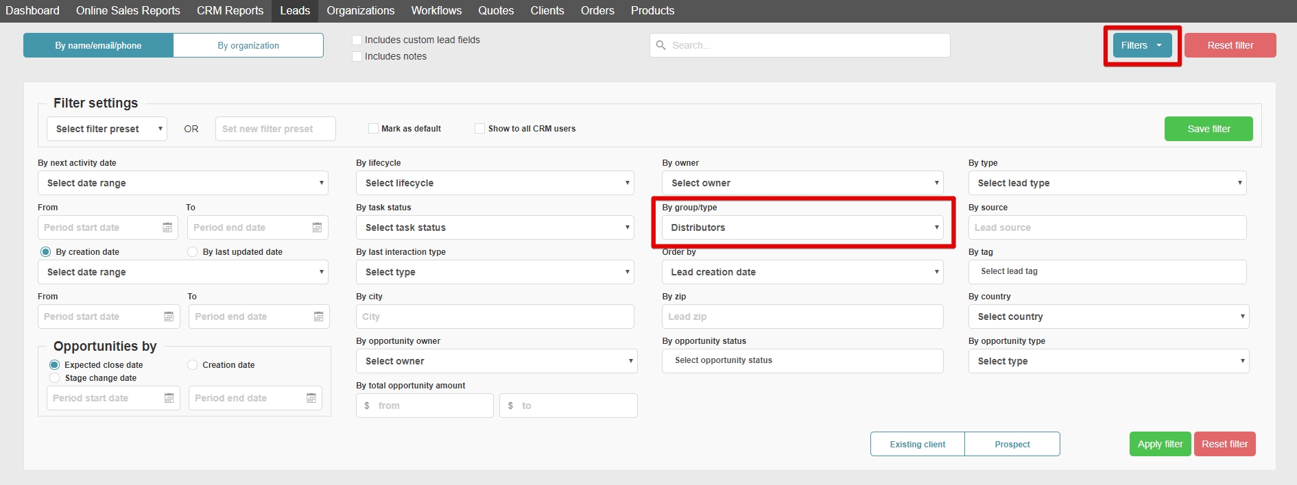
Task: Click the search magnifier icon
Action: tap(661, 45)
